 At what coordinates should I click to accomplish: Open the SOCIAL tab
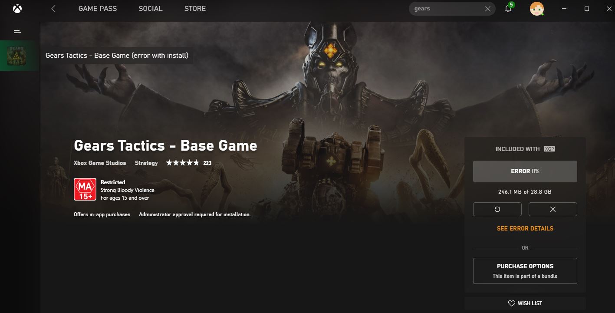[x=151, y=9]
